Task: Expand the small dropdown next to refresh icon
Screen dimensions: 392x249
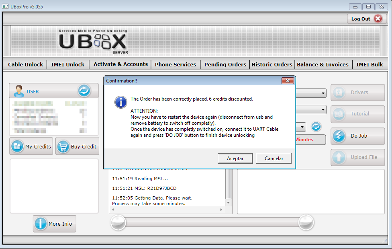Action: [302, 127]
